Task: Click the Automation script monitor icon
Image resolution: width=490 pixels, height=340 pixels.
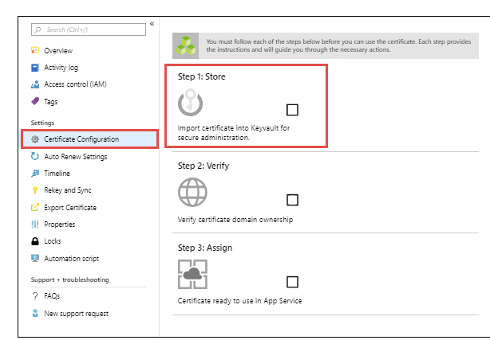Action: pyautogui.click(x=35, y=258)
